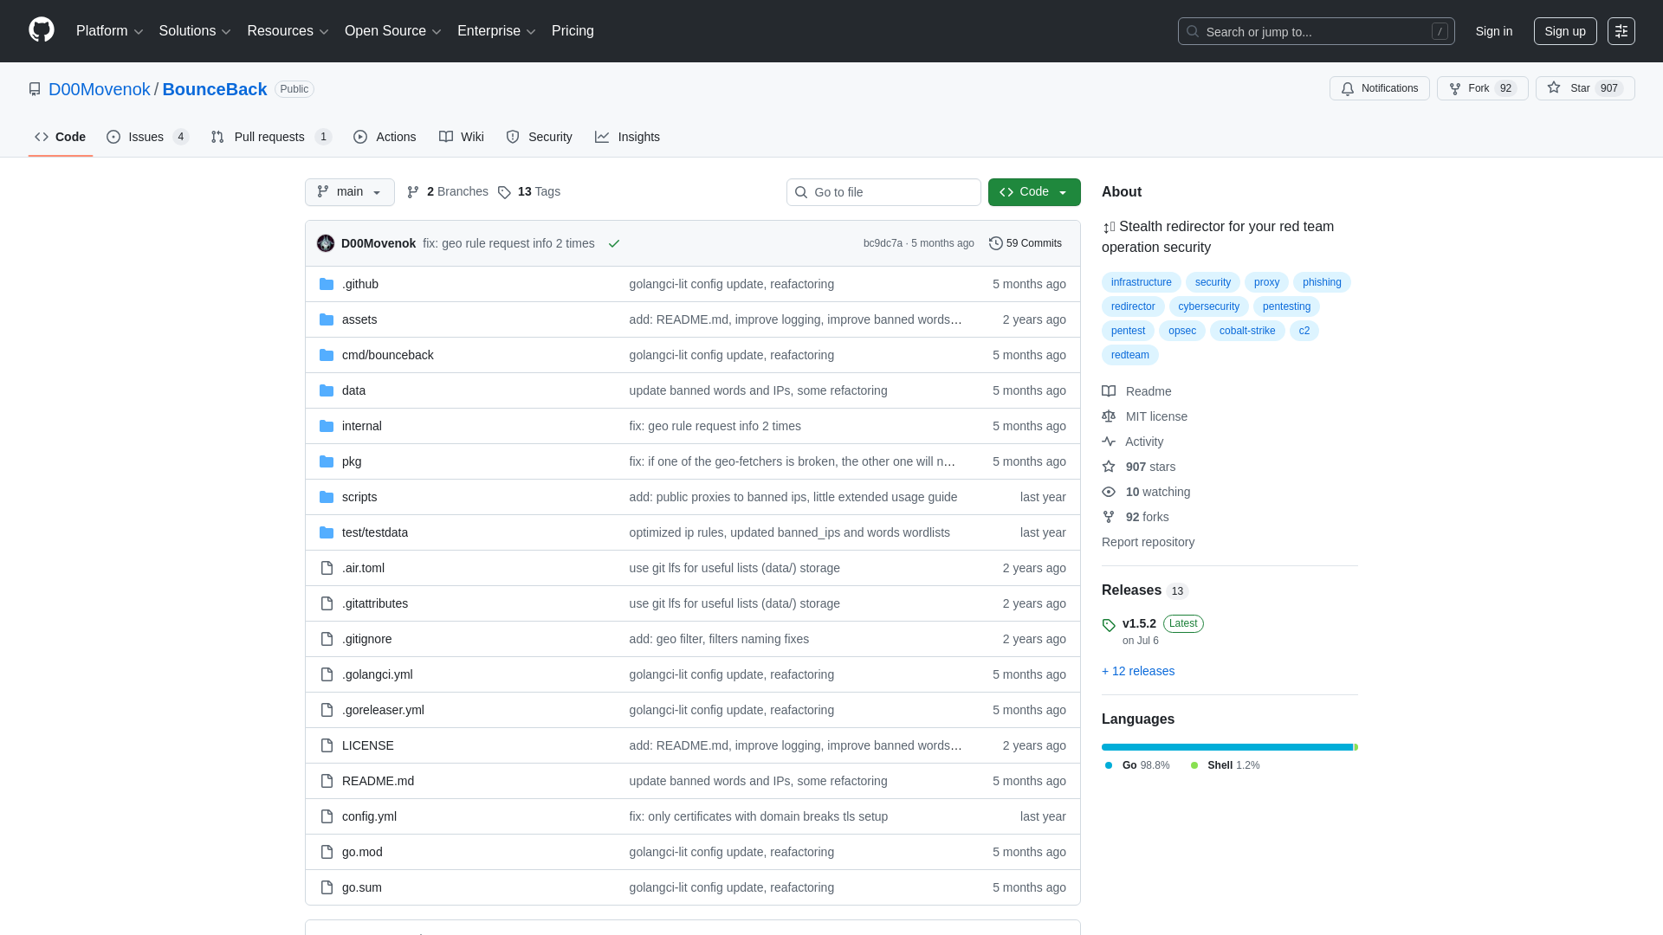Click the Actions play icon
Viewport: 1663px width, 935px height.
pyautogui.click(x=359, y=137)
